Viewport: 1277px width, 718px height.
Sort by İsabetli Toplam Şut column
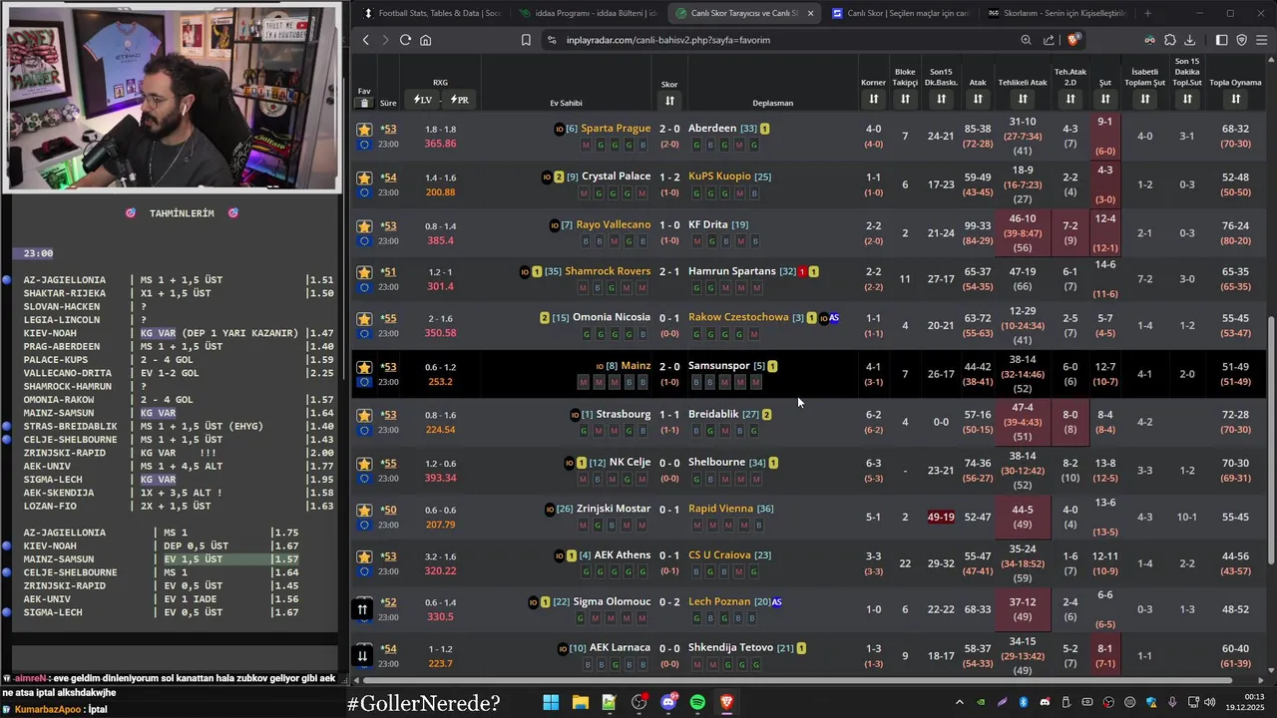click(x=1145, y=99)
